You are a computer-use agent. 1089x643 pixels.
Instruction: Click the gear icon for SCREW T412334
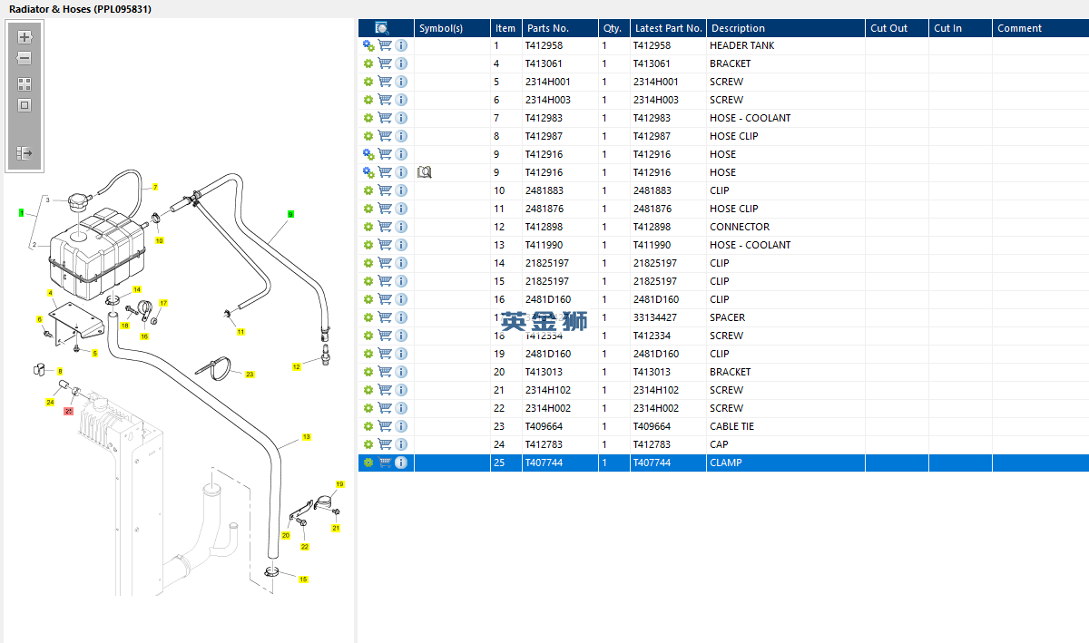(368, 336)
